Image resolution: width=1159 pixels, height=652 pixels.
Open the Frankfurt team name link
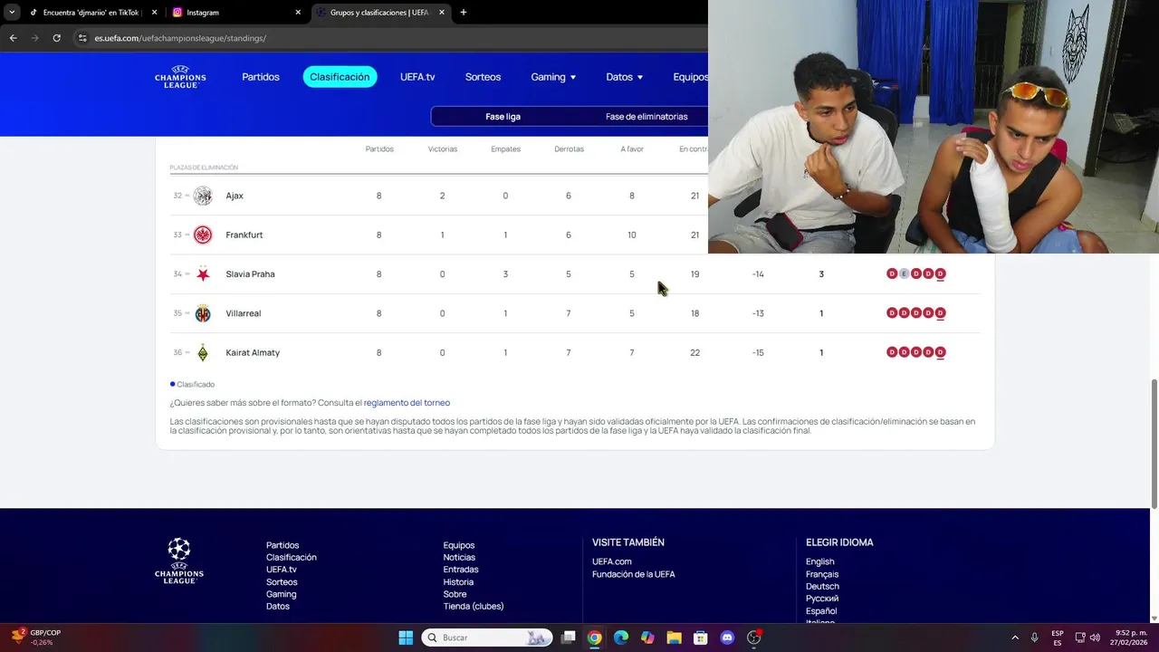244,235
